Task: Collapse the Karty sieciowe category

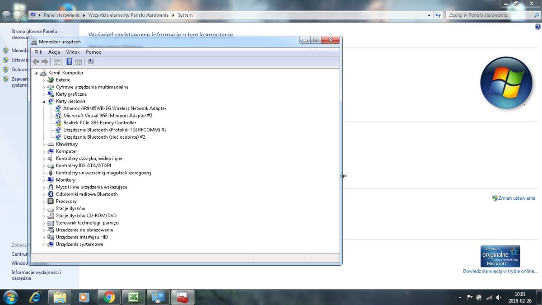Action: pos(44,102)
